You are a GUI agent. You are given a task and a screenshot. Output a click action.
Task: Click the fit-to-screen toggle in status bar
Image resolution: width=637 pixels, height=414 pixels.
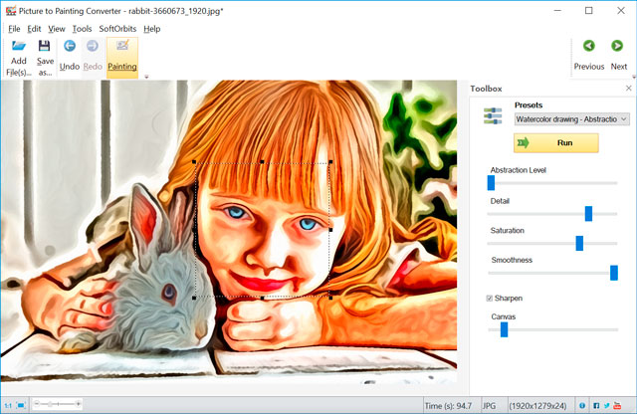pyautogui.click(x=21, y=405)
